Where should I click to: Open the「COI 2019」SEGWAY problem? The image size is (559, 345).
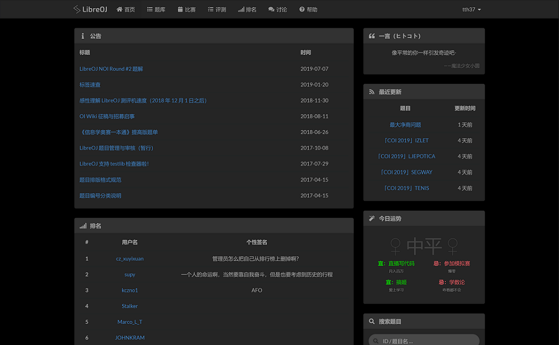point(405,172)
